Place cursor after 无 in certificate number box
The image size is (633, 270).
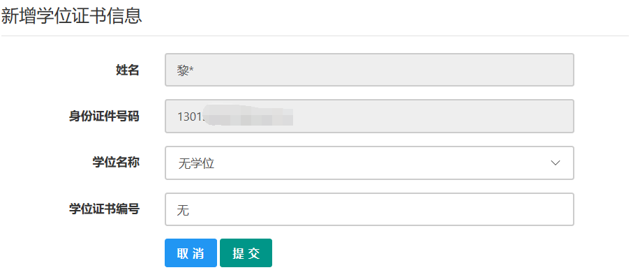tap(191, 210)
